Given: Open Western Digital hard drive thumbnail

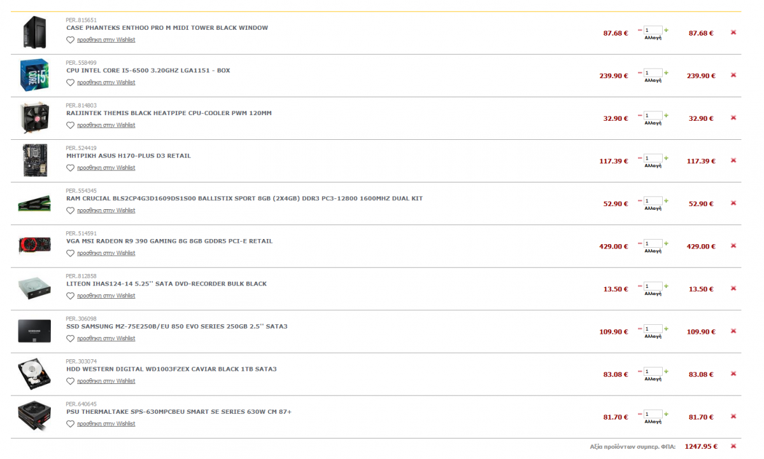Looking at the screenshot, I should (x=34, y=373).
